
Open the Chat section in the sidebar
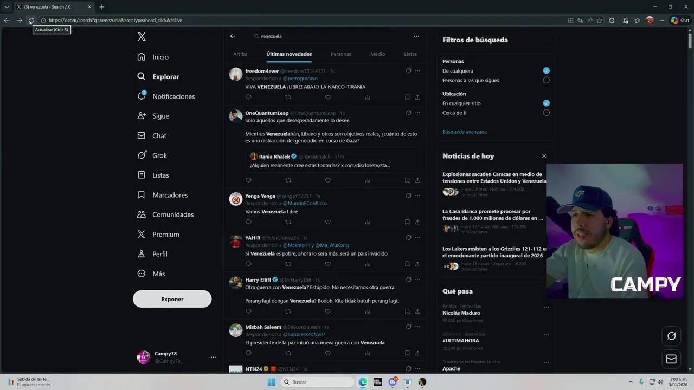click(x=152, y=136)
